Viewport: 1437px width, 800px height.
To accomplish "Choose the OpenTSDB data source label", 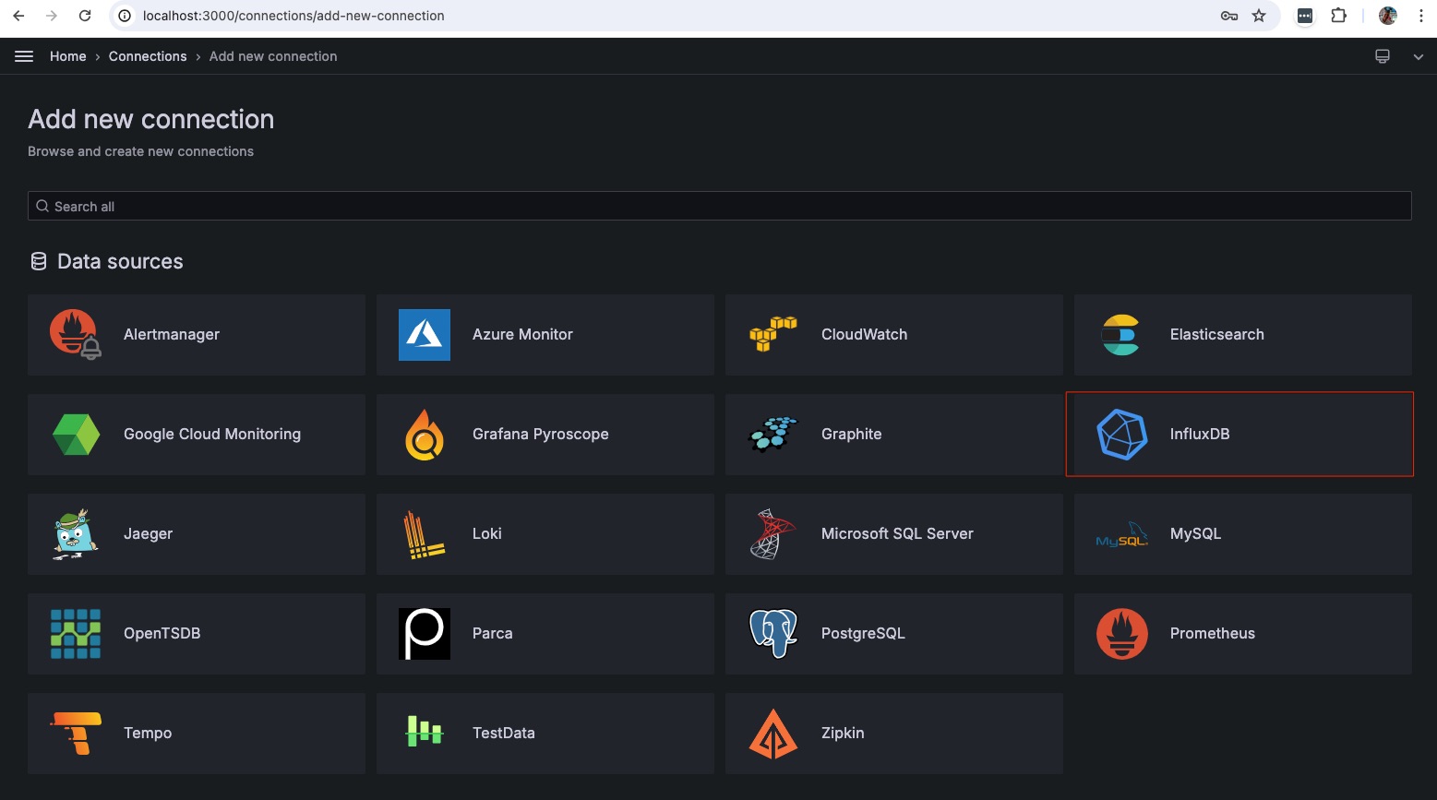I will [162, 634].
